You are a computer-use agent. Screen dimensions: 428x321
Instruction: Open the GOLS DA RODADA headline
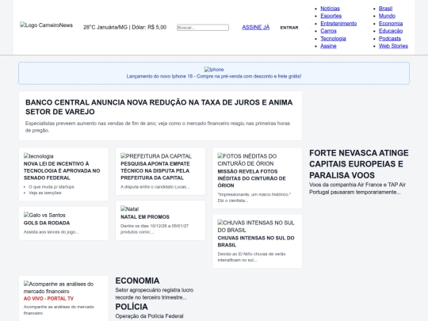(47, 223)
